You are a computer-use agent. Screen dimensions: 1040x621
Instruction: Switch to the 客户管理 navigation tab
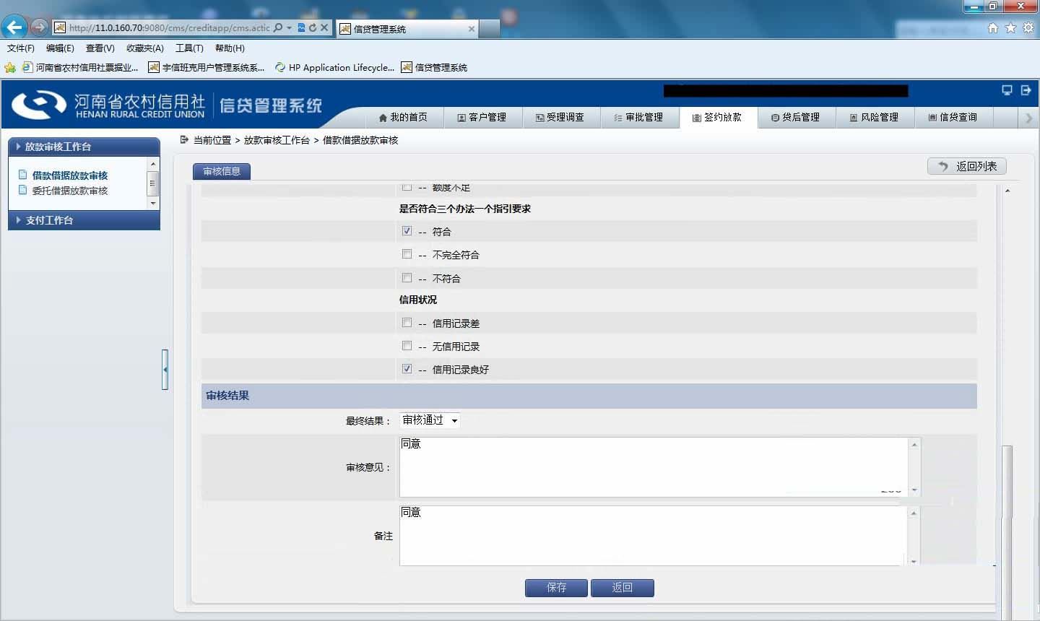(482, 118)
